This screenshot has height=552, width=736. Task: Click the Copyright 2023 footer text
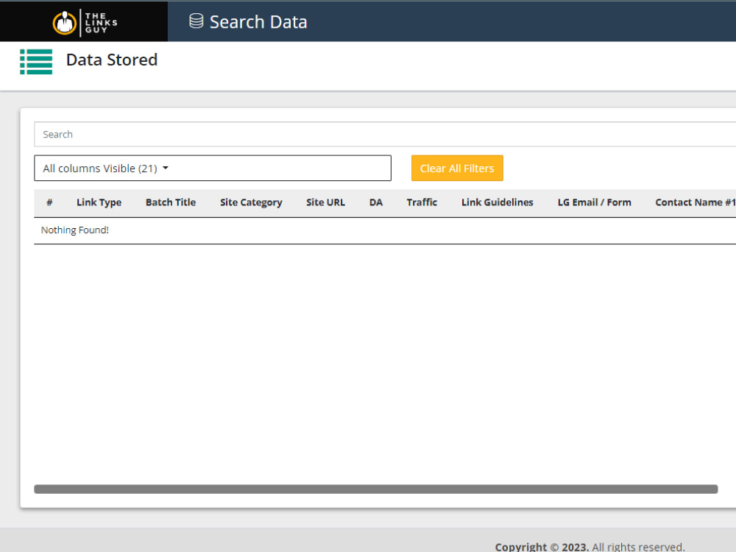(x=589, y=546)
